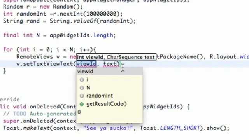Click the highlighted viewId parameter in the code
Viewport: 249px width, 140px height.
tap(86, 64)
